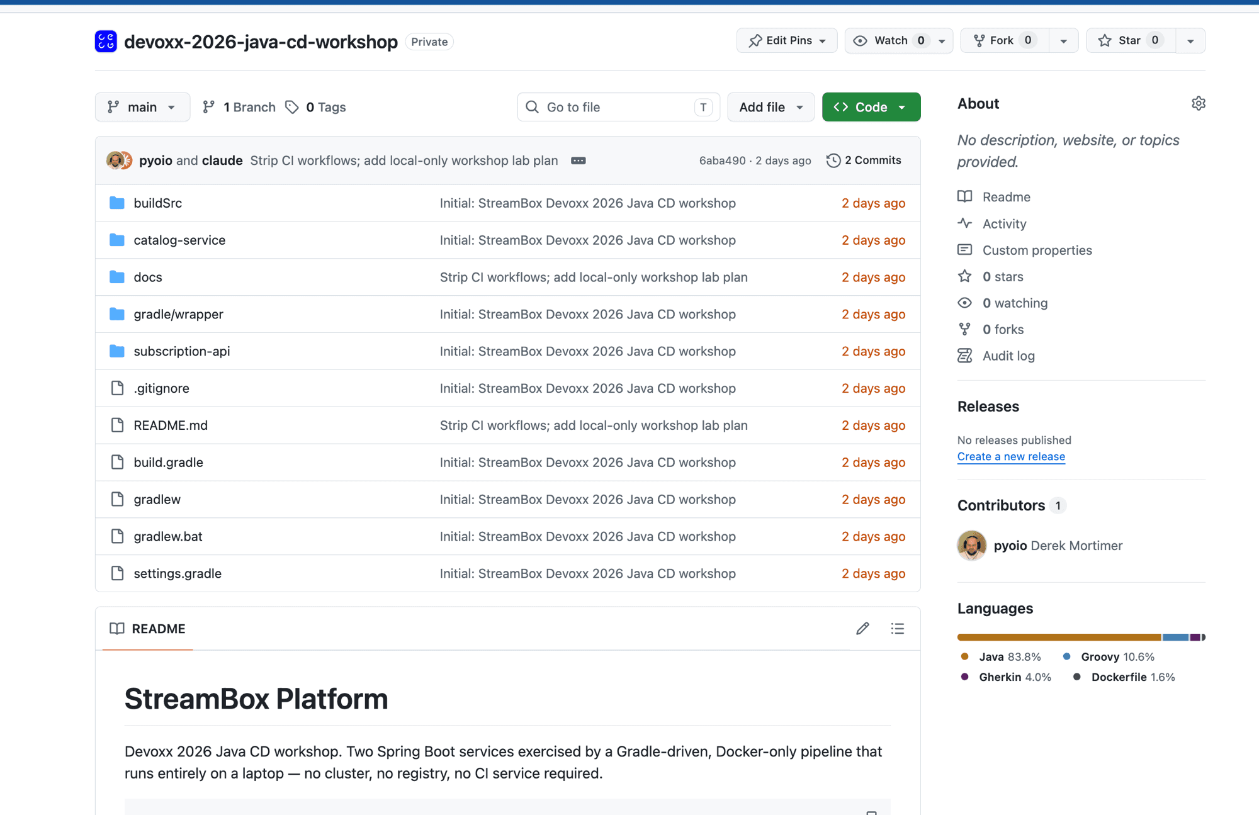The width and height of the screenshot is (1259, 815).
Task: Click the Activity pulse icon
Action: [x=965, y=223]
